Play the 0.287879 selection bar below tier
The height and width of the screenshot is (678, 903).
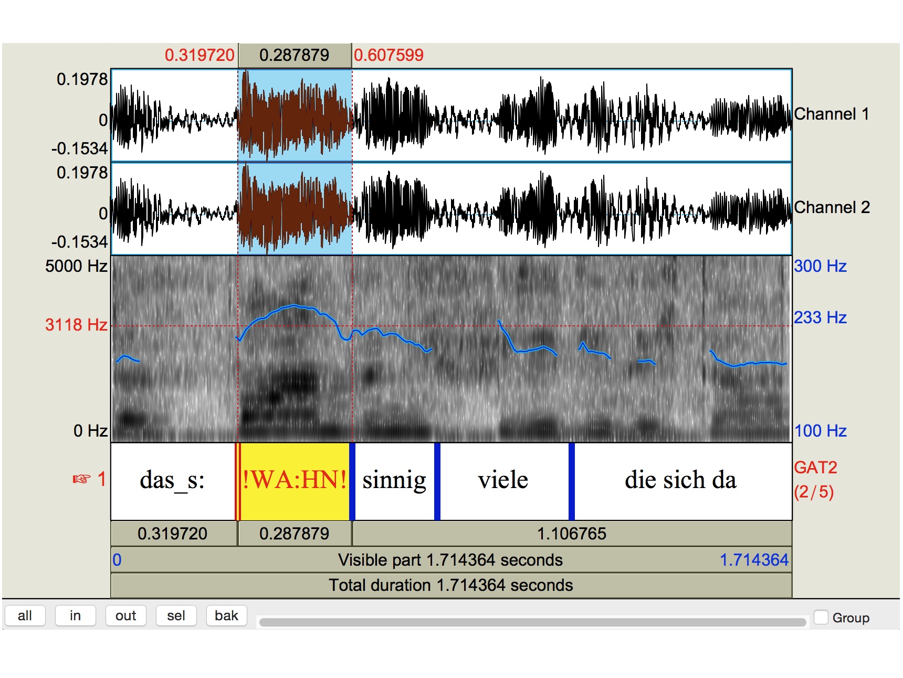[x=295, y=534]
